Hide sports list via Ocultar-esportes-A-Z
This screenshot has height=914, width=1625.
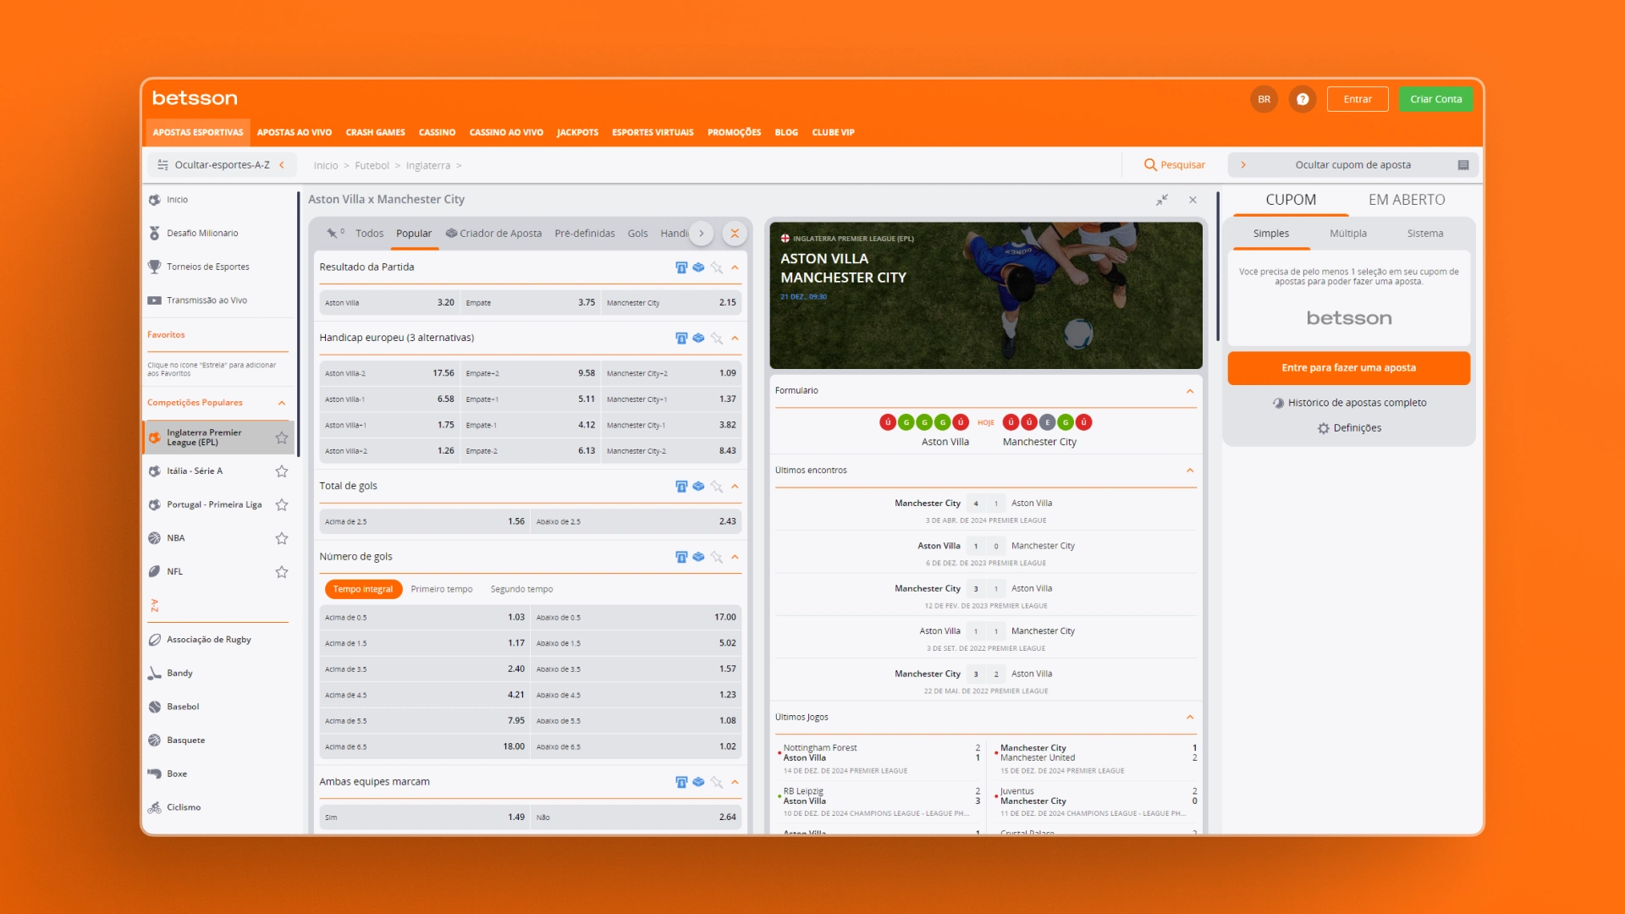pyautogui.click(x=222, y=165)
